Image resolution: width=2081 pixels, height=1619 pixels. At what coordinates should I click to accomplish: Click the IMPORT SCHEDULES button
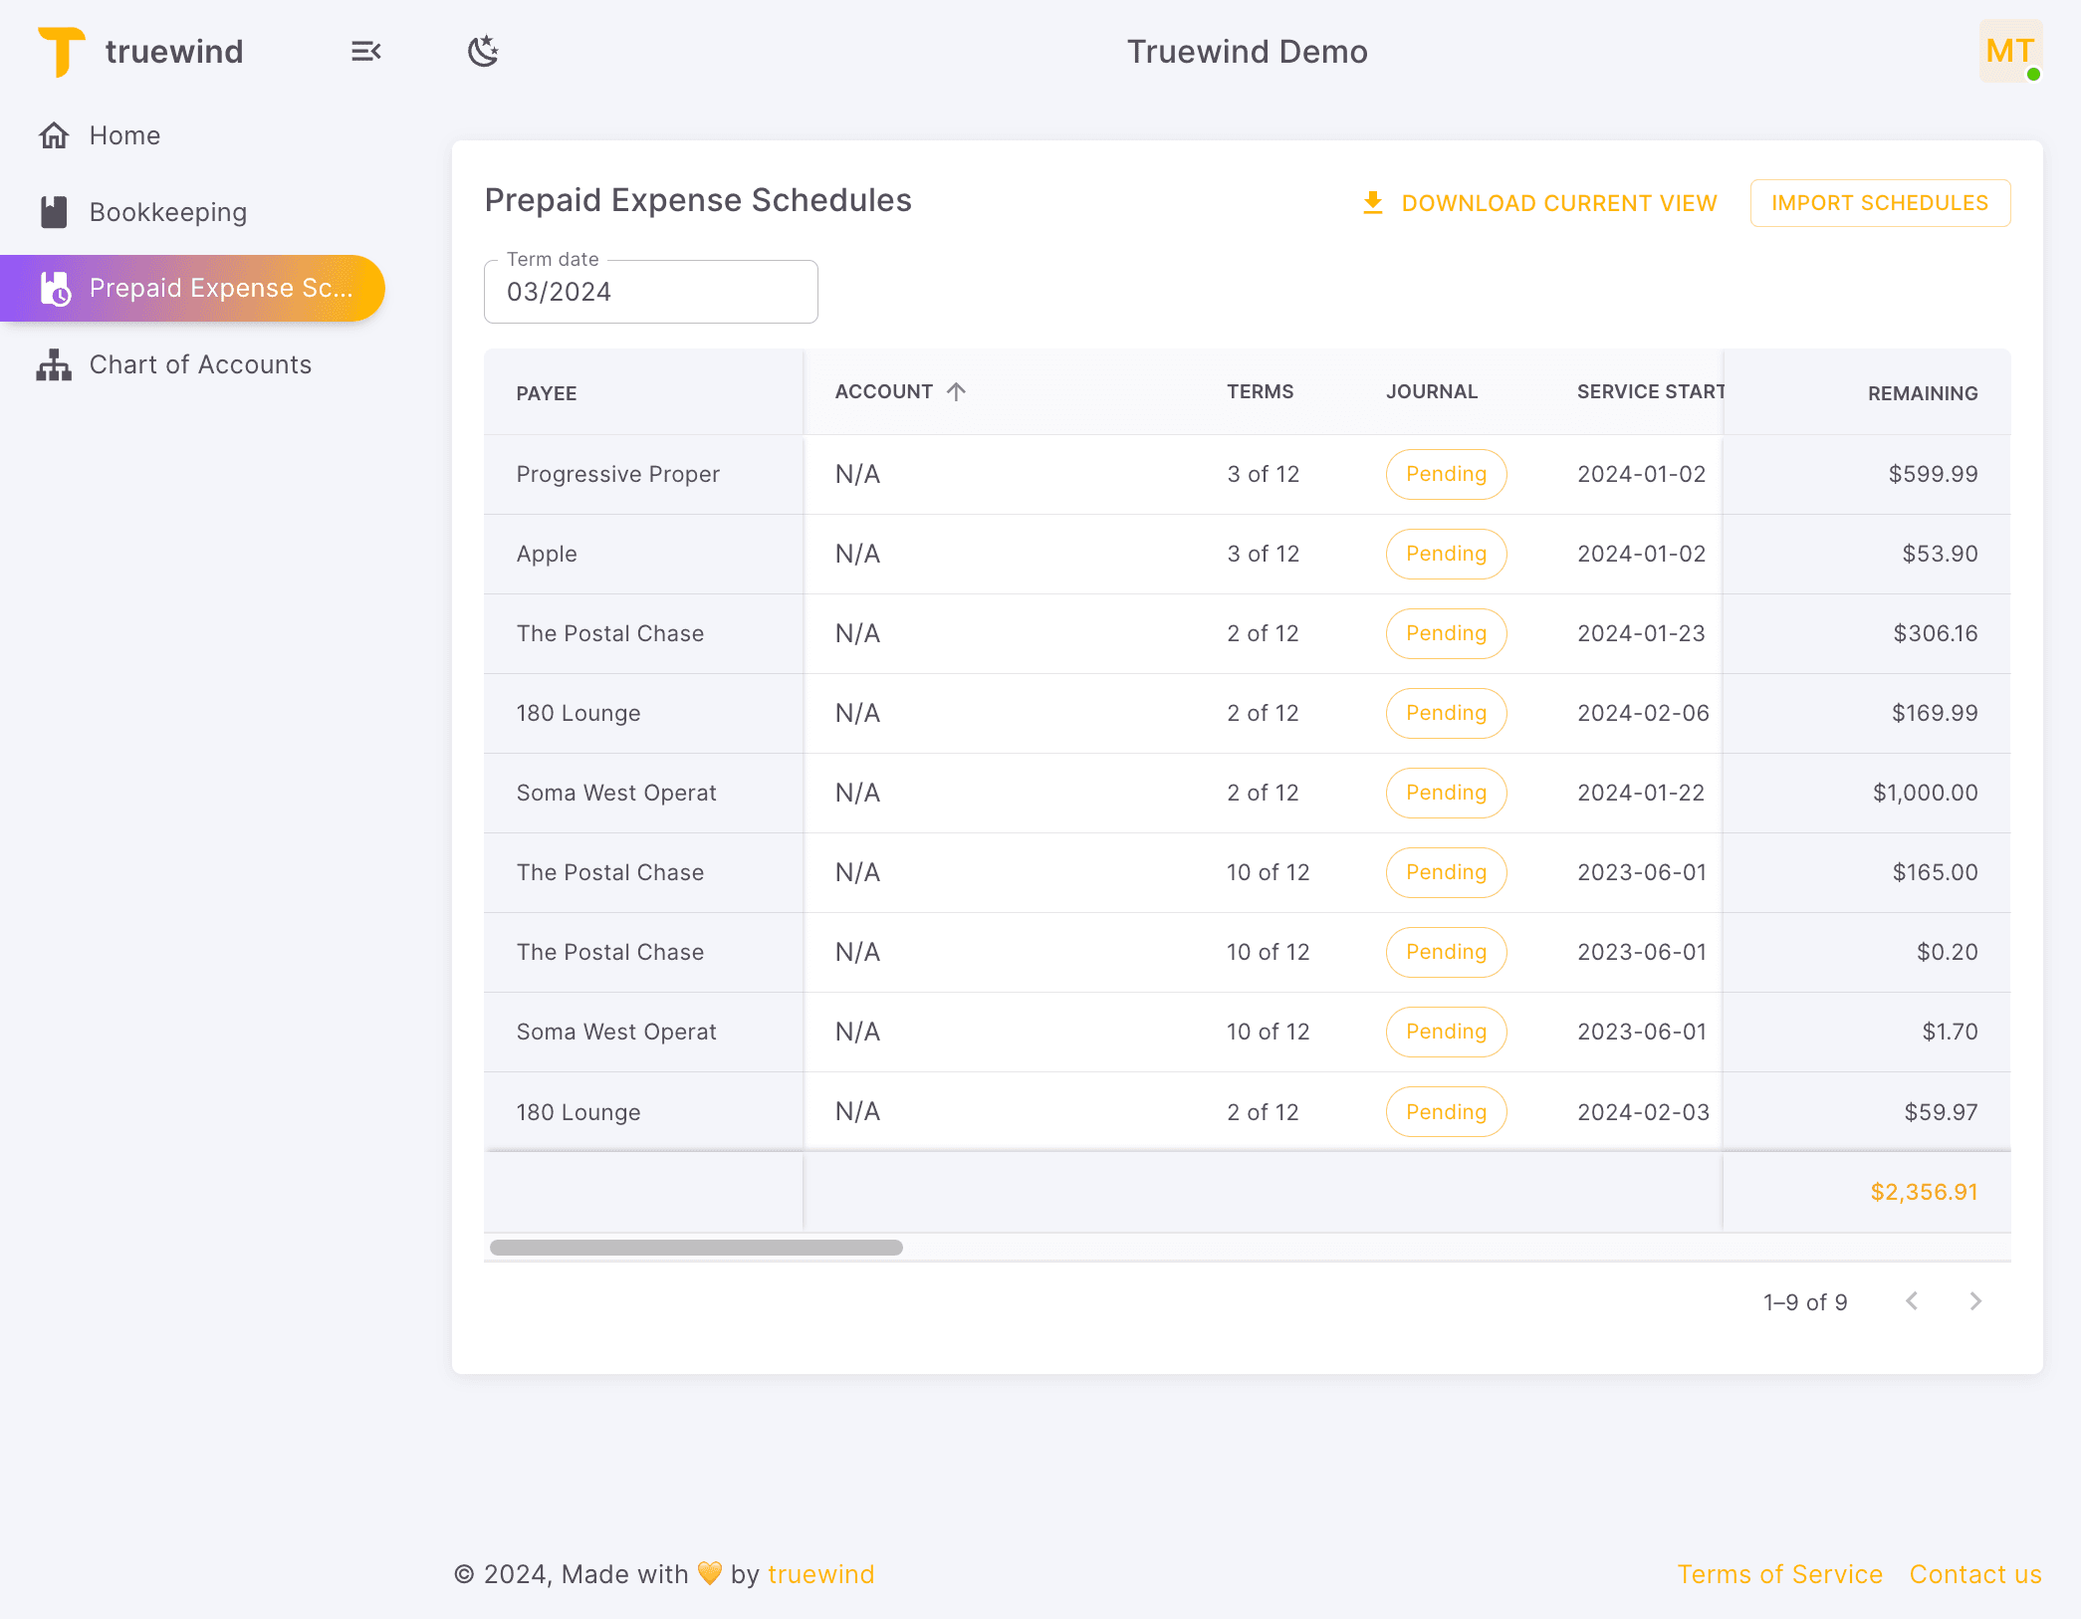pos(1880,202)
